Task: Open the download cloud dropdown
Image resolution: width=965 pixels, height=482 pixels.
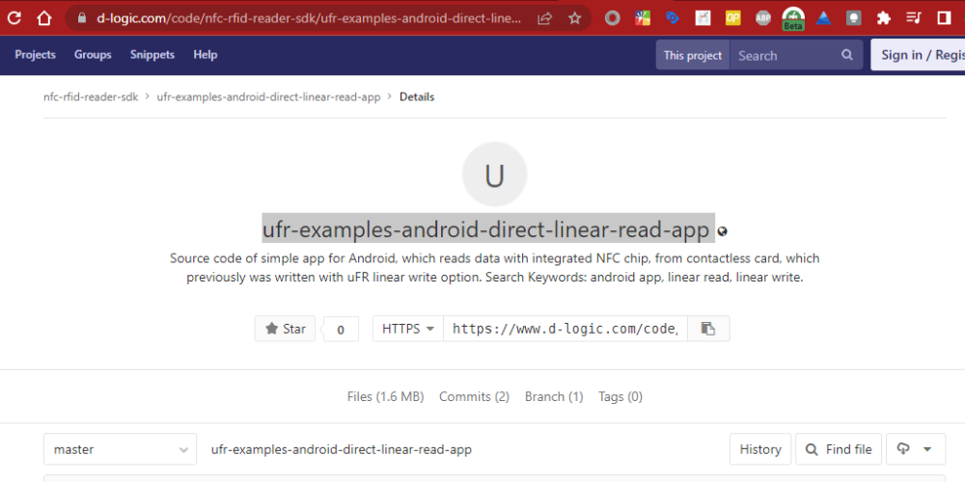Action: [x=915, y=449]
